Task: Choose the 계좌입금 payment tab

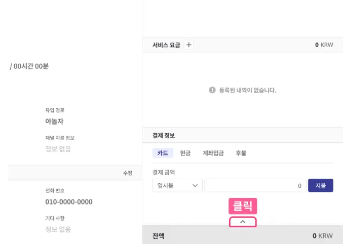Action: coord(213,153)
